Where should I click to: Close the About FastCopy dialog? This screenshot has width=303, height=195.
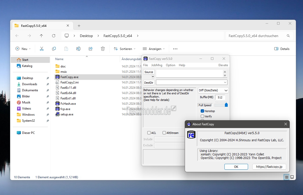(x=286, y=124)
